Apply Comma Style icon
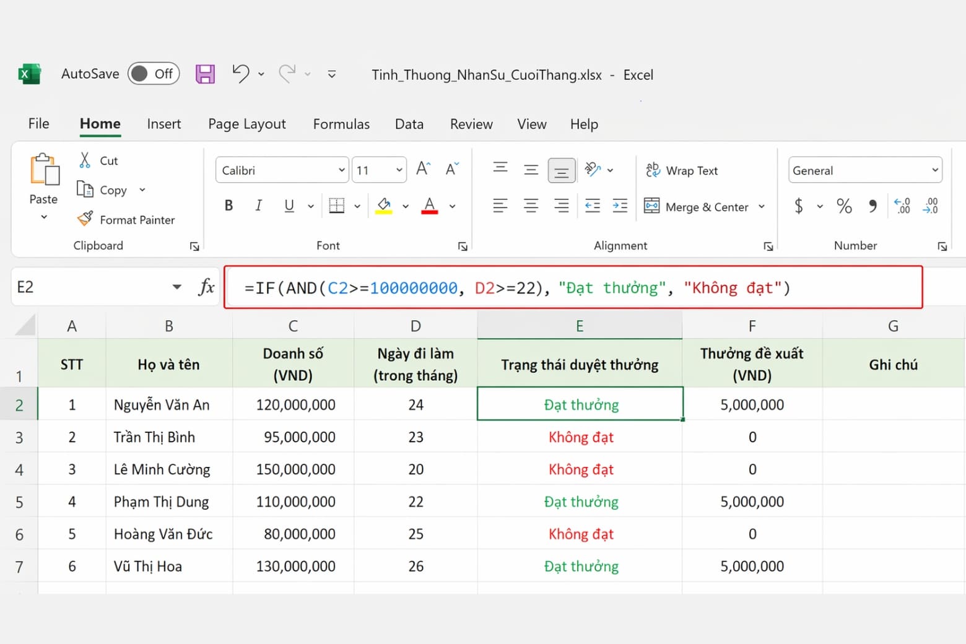This screenshot has height=644, width=966. point(872,206)
